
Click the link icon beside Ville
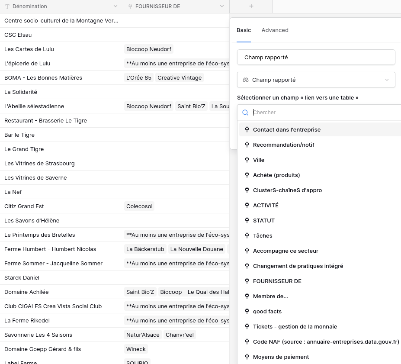247,160
